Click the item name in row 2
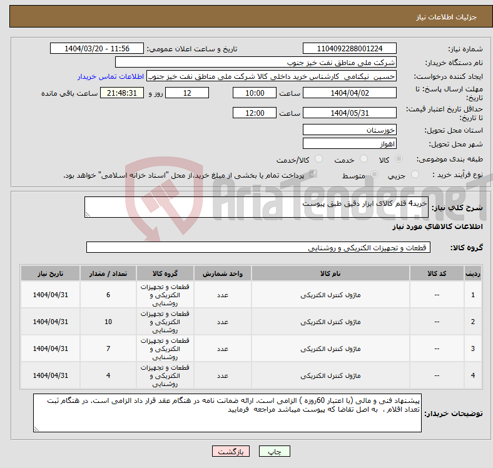The image size is (493, 468). coord(330,322)
